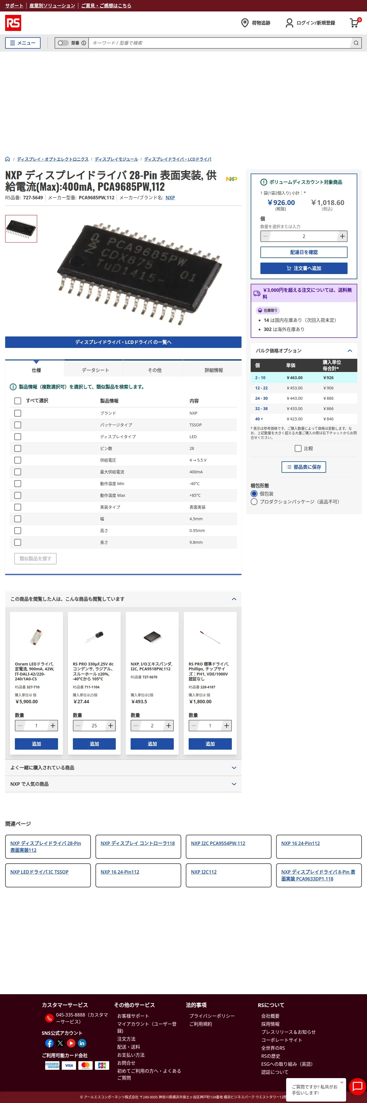Viewport: 367px width, 1103px height.
Task: Toggle the 型番 search switch
Action: click(63, 43)
